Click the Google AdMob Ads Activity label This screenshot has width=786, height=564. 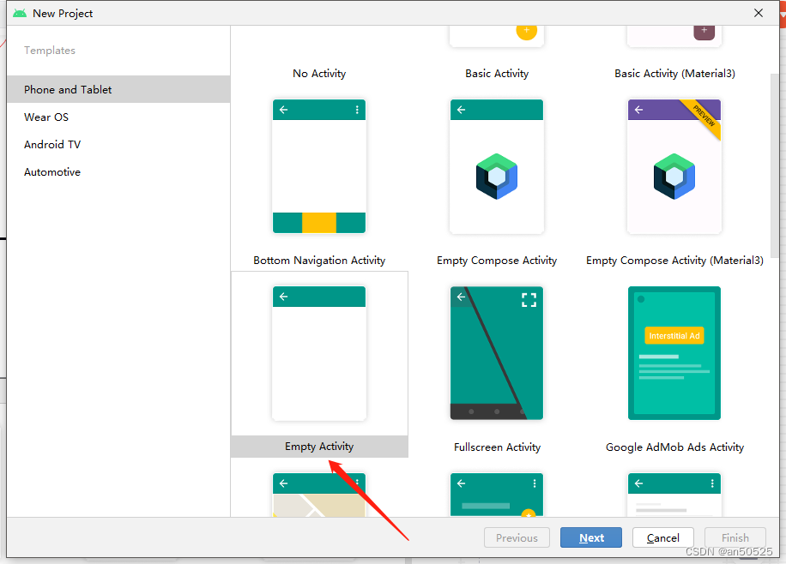coord(674,447)
